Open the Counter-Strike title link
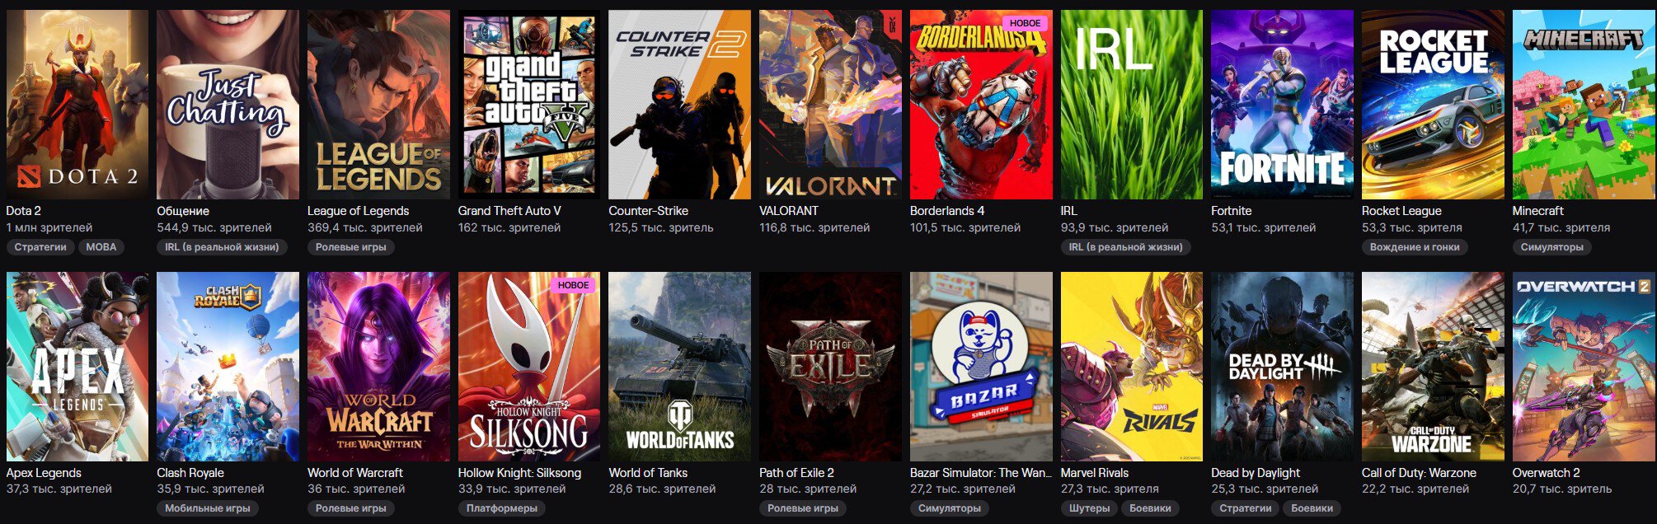1657x524 pixels. click(x=649, y=211)
